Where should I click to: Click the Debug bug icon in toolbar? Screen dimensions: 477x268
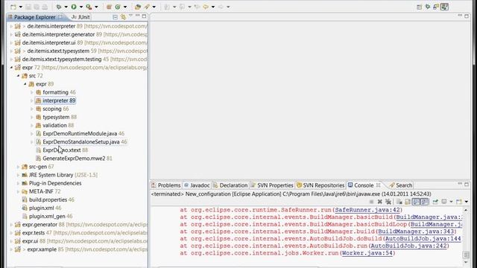point(59,7)
